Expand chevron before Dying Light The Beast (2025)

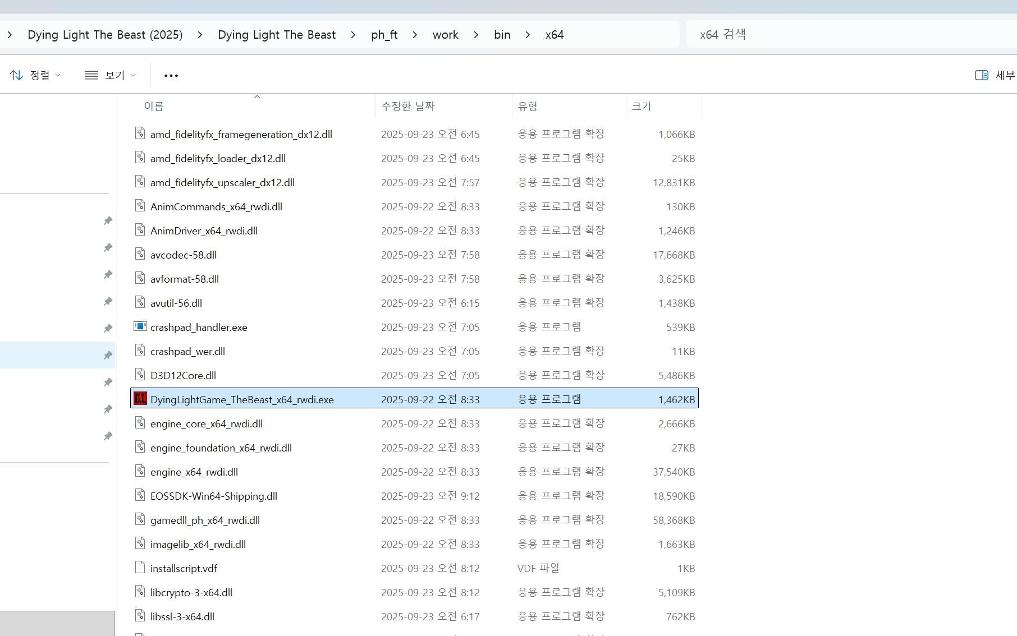pos(10,35)
